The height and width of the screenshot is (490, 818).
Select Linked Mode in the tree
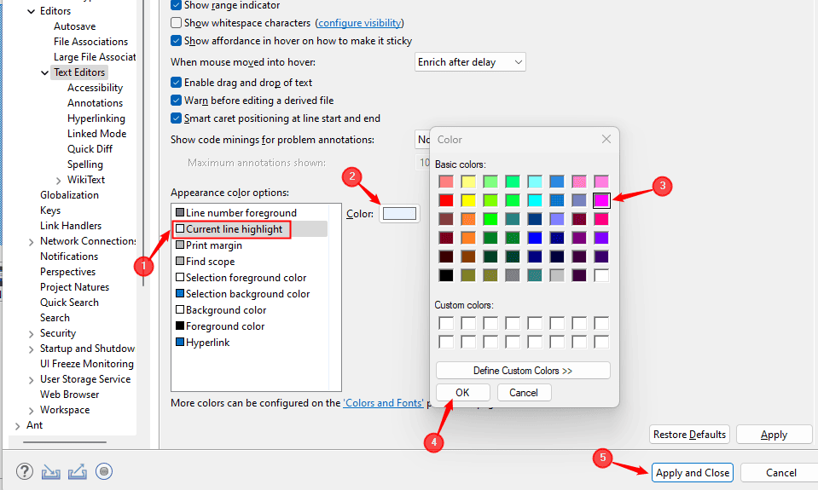pyautogui.click(x=97, y=134)
